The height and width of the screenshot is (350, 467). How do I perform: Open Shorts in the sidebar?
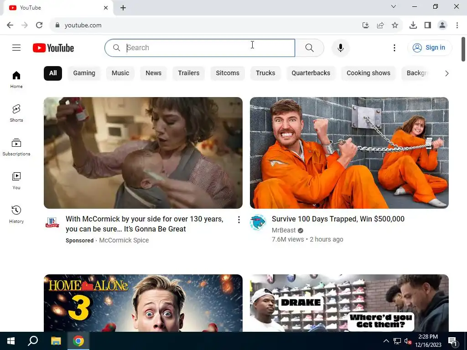(16, 113)
